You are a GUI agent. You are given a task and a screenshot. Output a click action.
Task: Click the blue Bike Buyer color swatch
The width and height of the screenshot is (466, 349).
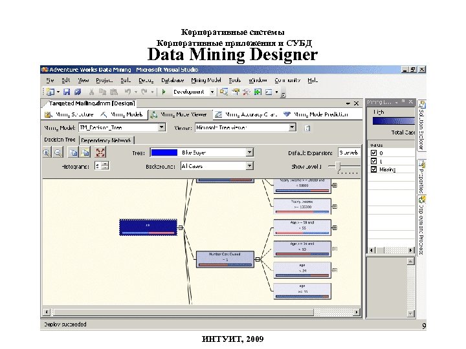[x=164, y=153]
